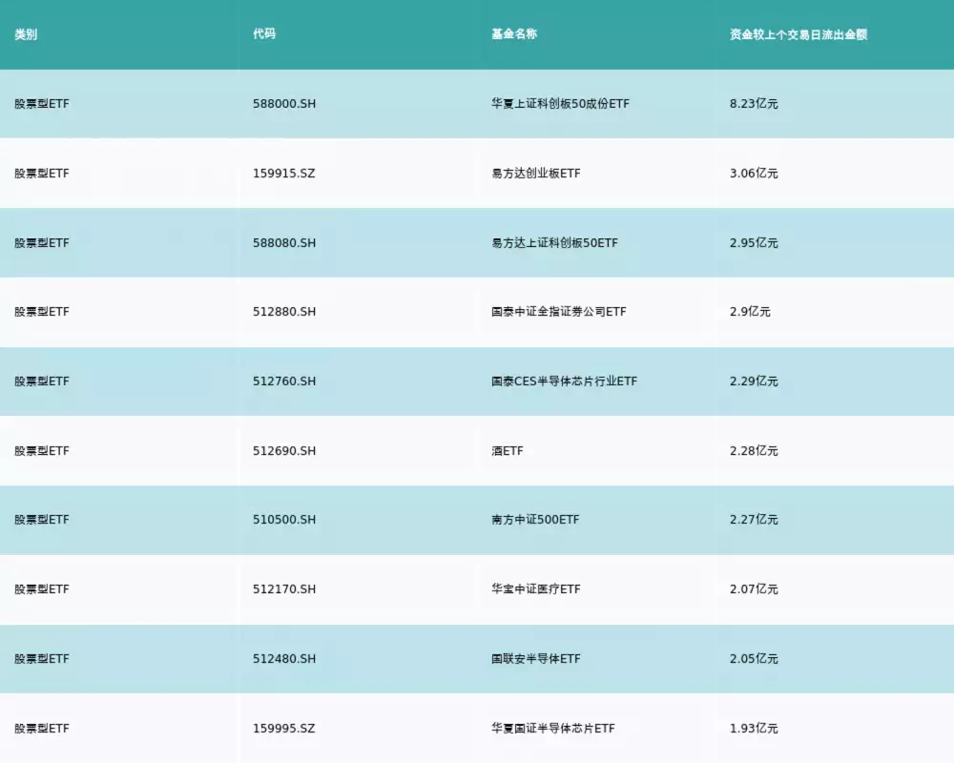Select code cell "159915.SZ"
954x763 pixels.
tap(284, 174)
